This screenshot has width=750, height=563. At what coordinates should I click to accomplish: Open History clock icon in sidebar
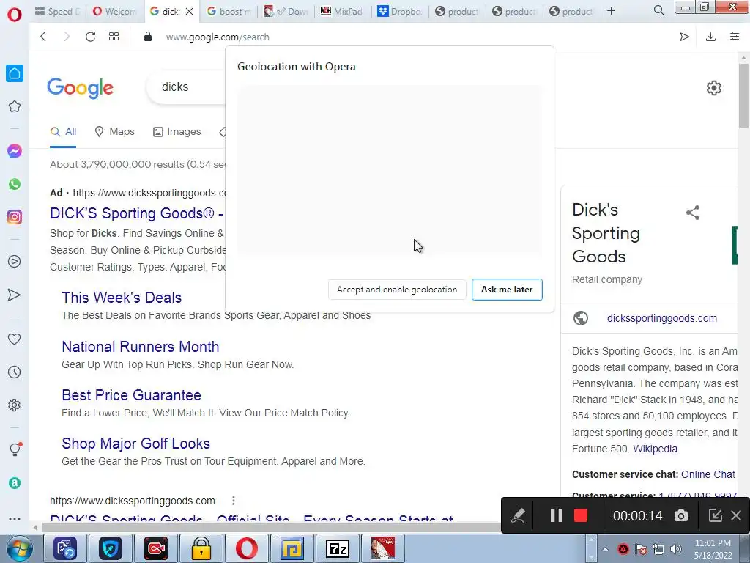coord(15,372)
